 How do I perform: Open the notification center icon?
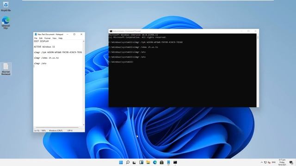(291, 162)
